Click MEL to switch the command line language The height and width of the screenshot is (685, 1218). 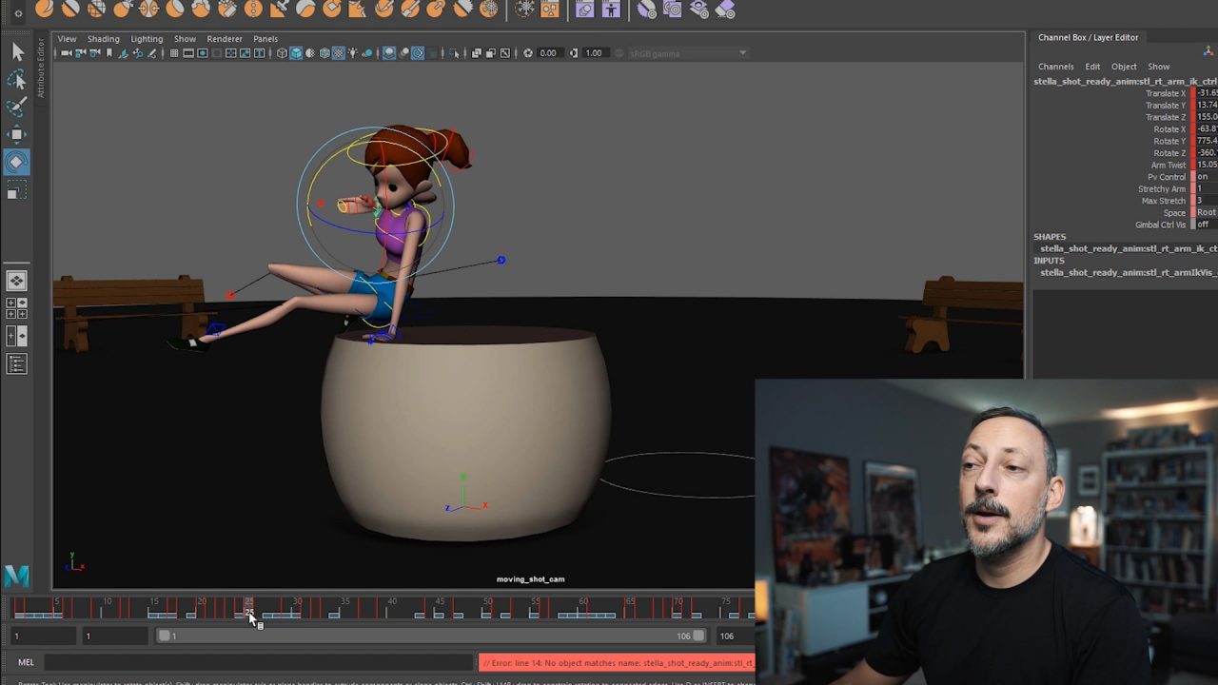26,661
